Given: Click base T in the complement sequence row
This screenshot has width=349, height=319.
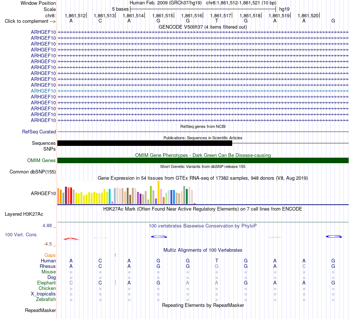Looking at the screenshot, I should (217, 21).
